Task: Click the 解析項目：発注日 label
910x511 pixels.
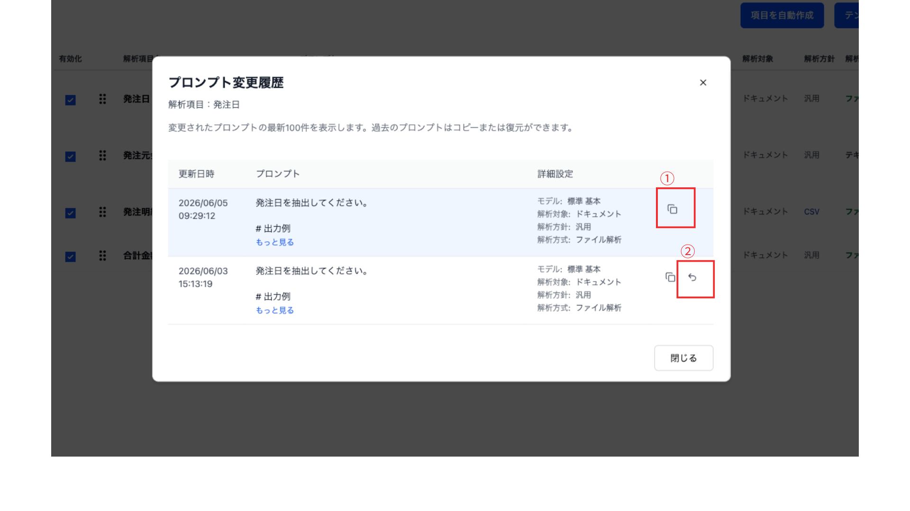Action: [204, 105]
